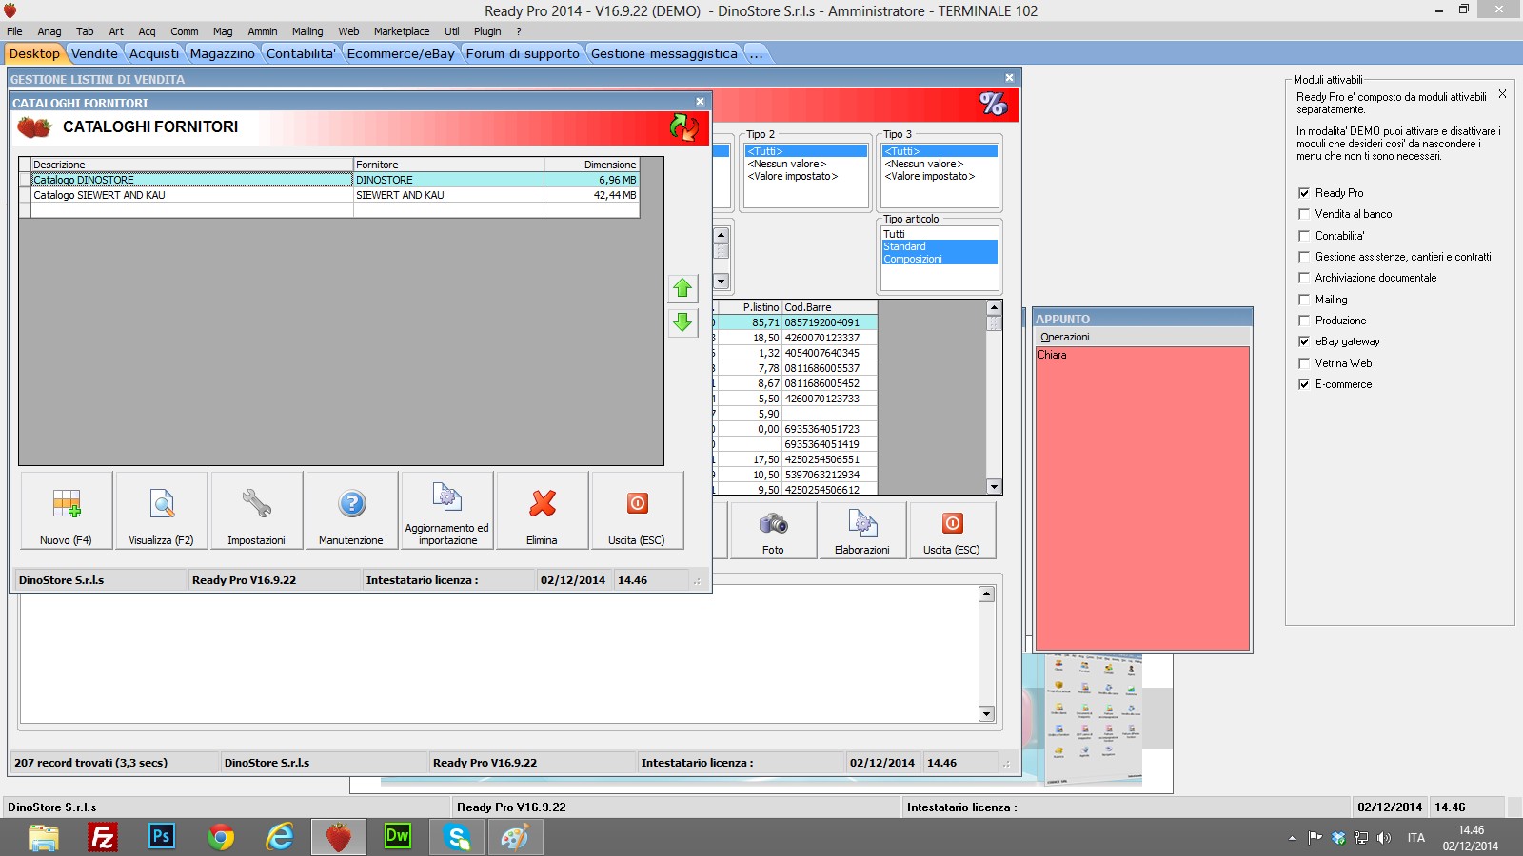Toggle the Ready Pro module checkbox
The image size is (1523, 856).
[1304, 193]
